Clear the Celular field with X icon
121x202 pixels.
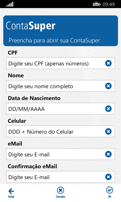point(108,131)
